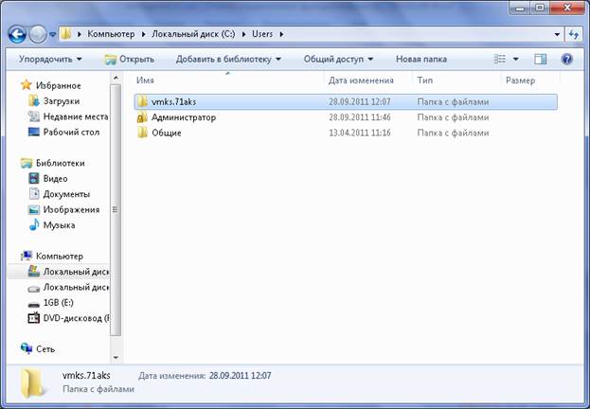Open the address bar history dropdown
The image size is (590, 409).
coord(557,34)
